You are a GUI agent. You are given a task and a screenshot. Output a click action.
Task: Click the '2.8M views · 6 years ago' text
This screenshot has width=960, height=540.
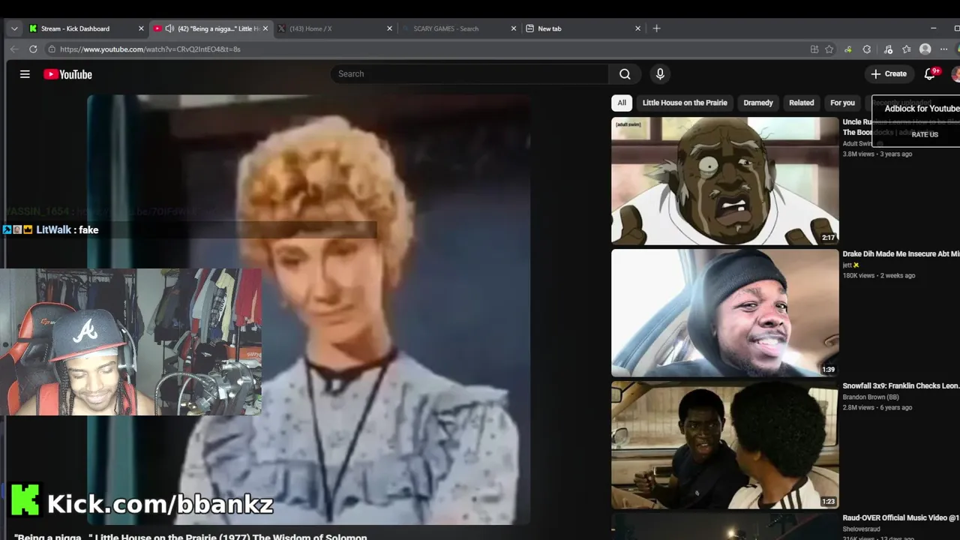click(877, 408)
